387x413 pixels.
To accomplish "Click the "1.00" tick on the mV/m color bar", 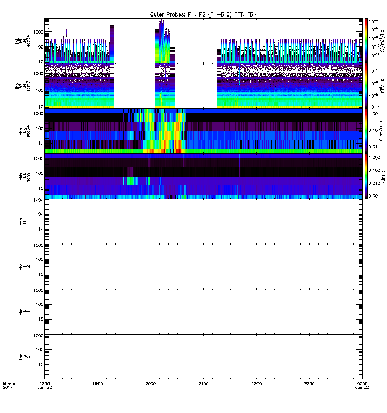I will coord(373,114).
